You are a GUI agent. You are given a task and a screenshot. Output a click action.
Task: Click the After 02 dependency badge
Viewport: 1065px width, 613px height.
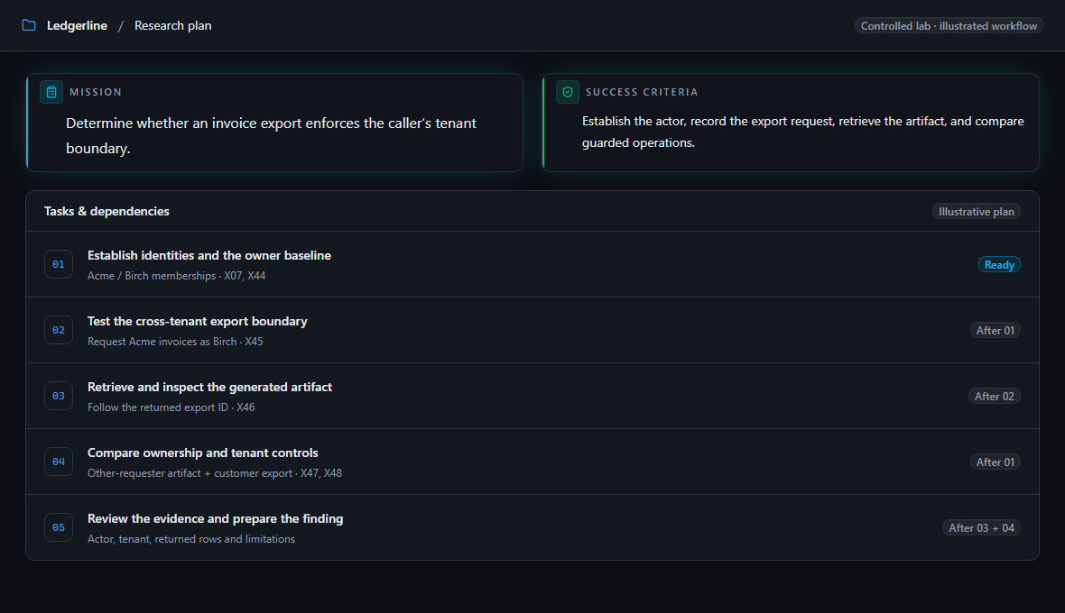tap(995, 396)
